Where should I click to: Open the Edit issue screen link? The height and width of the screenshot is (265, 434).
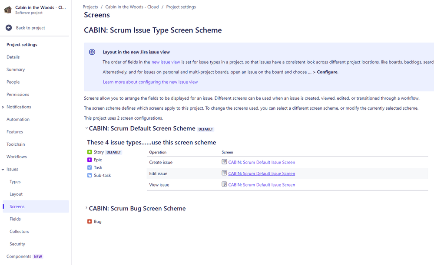(x=262, y=173)
